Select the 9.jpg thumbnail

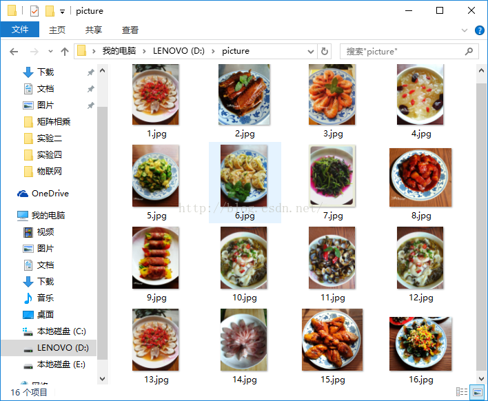(155, 258)
